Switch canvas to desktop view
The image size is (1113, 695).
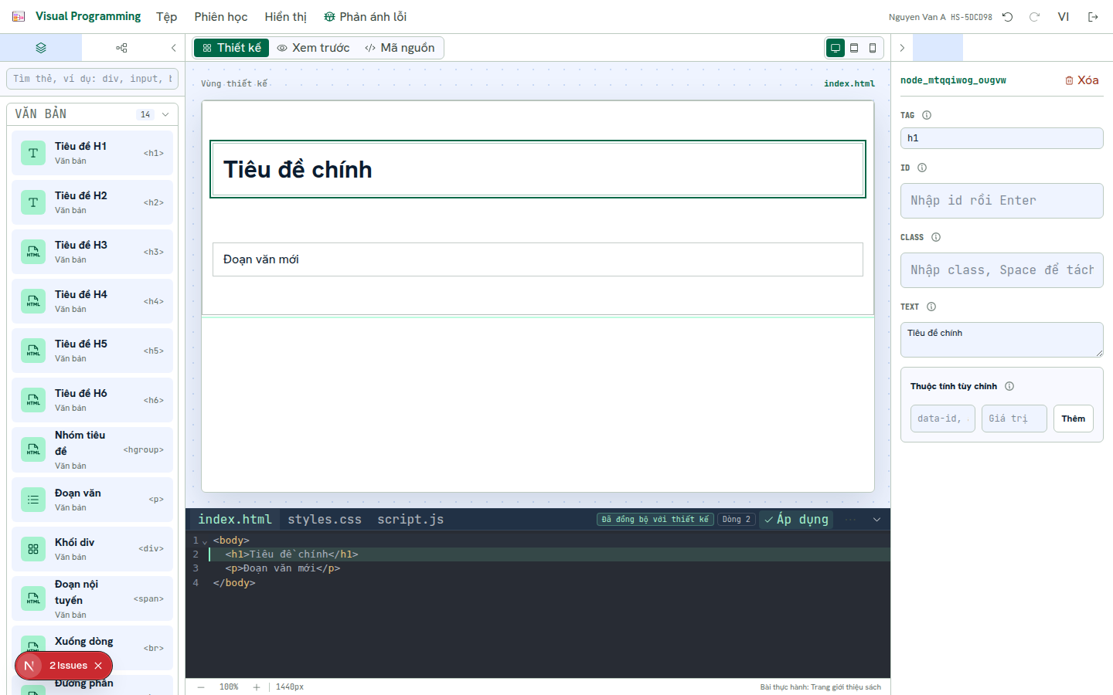coord(836,48)
